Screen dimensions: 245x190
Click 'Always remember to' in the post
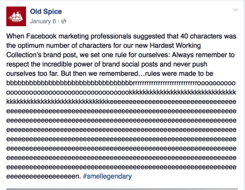tap(203, 55)
